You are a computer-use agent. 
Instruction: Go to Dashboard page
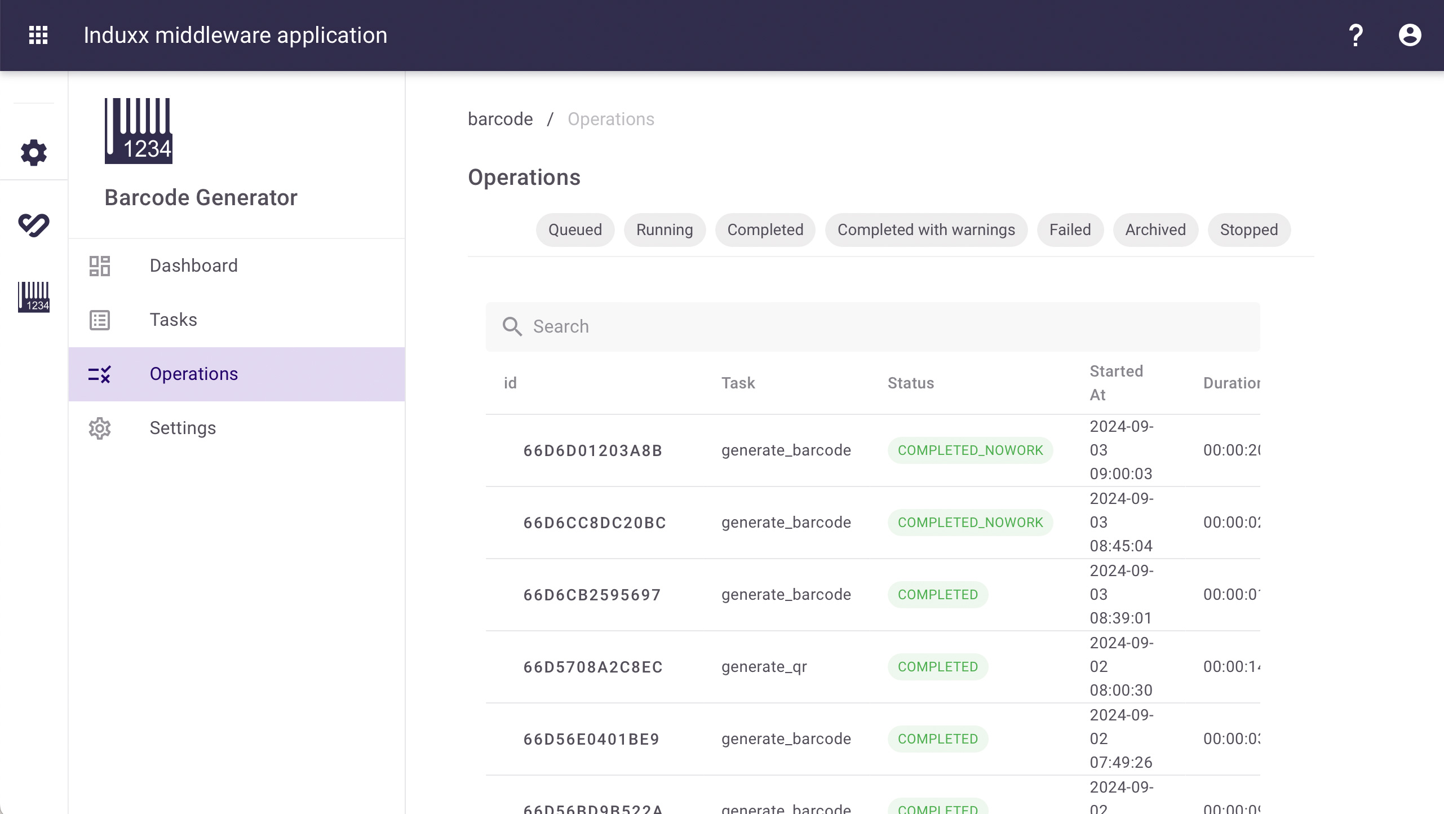[237, 266]
